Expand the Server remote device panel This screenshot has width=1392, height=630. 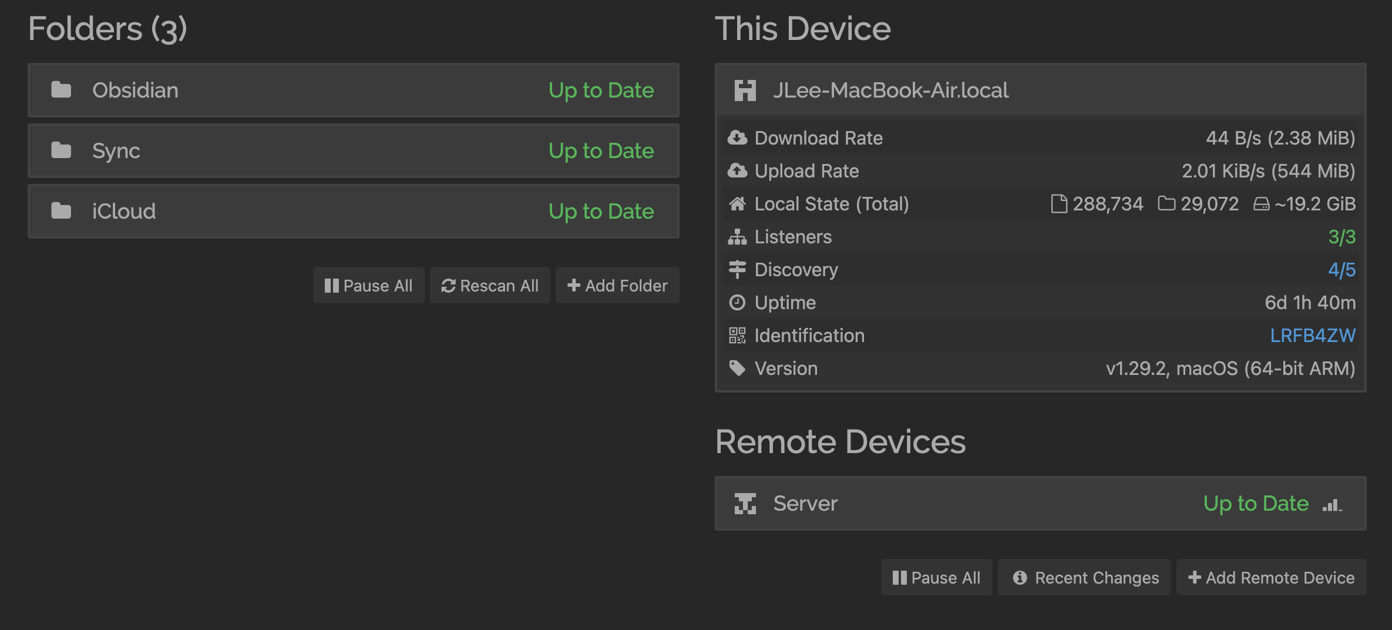[x=998, y=504]
